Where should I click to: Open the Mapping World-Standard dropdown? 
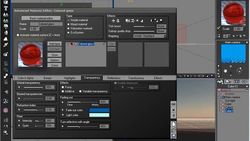[x=150, y=36]
